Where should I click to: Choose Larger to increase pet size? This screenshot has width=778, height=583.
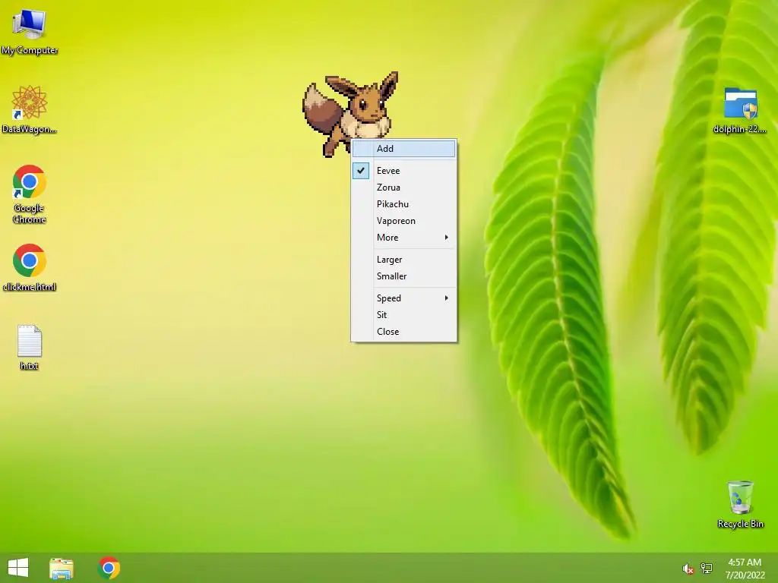pyautogui.click(x=404, y=260)
